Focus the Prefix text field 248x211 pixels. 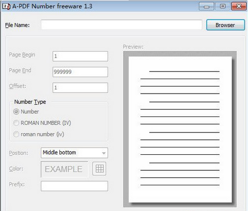pos(74,186)
